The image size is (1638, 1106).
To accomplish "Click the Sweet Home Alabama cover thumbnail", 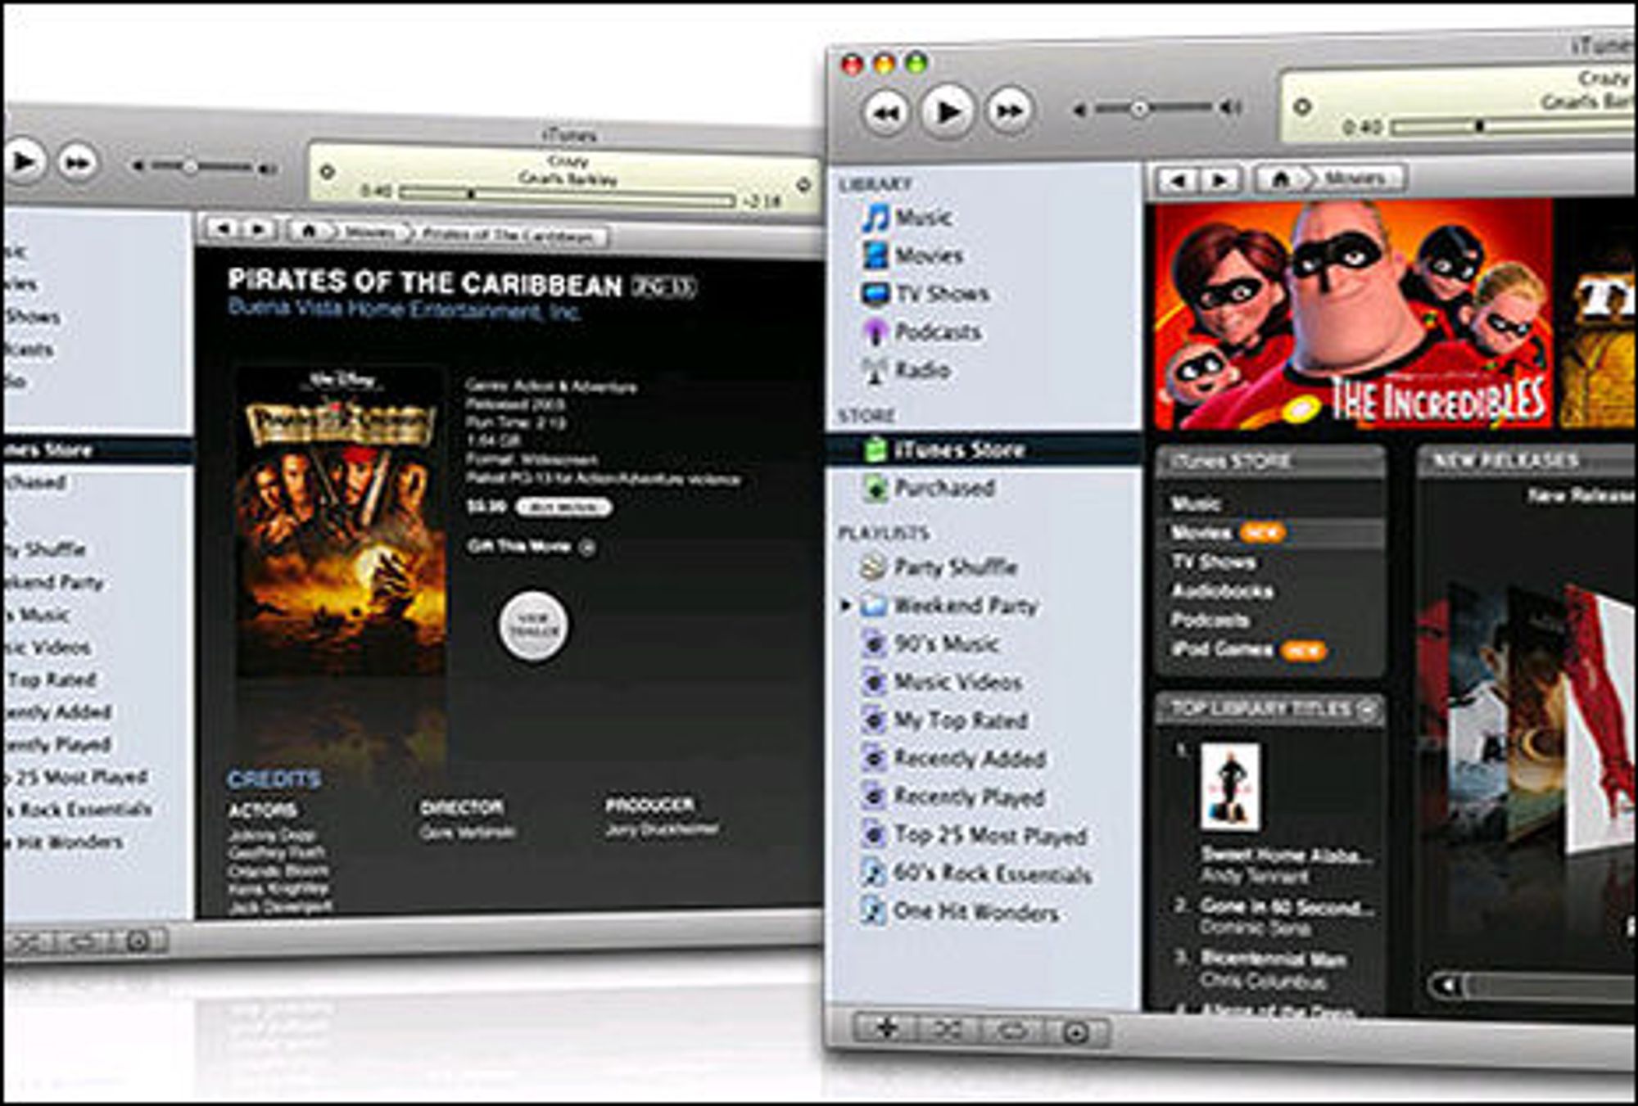I will pos(1230,787).
